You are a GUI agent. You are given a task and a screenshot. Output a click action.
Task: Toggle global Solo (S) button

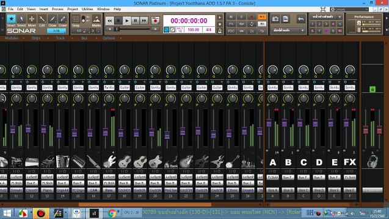pos(241,17)
